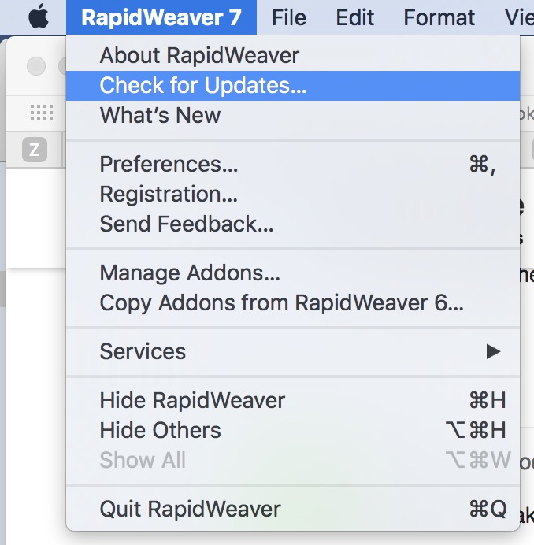This screenshot has width=534, height=545.
Task: Select Copy Addons from RapidWeaver 6…
Action: pyautogui.click(x=293, y=302)
